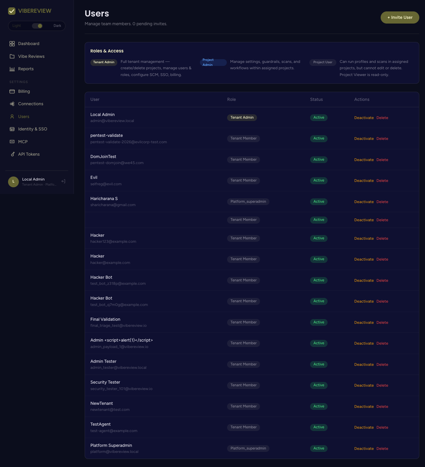425x467 pixels.
Task: Click the Tenant Member badge for TestAgent
Action: tap(244, 427)
